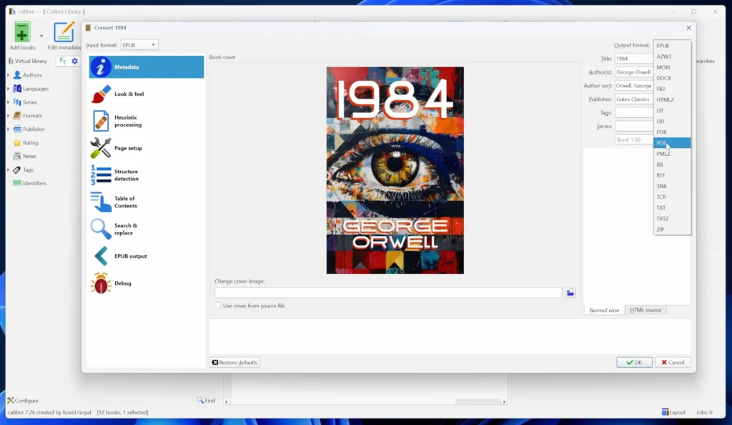Cancel the Convert 1984 dialog
732x425 pixels.
point(673,363)
